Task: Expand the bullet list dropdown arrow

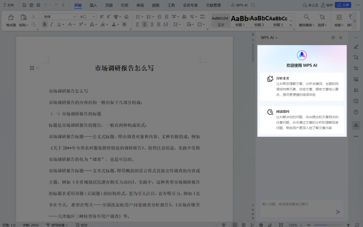Action: pos(142,17)
